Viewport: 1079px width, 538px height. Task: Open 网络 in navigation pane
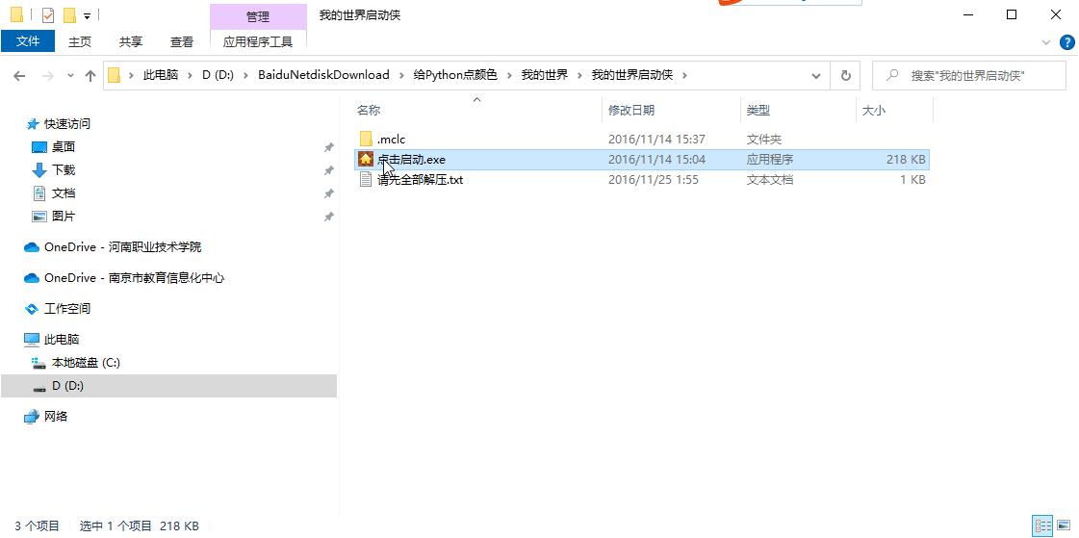55,416
